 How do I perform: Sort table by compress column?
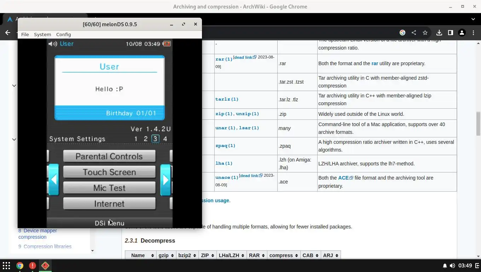pyautogui.click(x=283, y=255)
